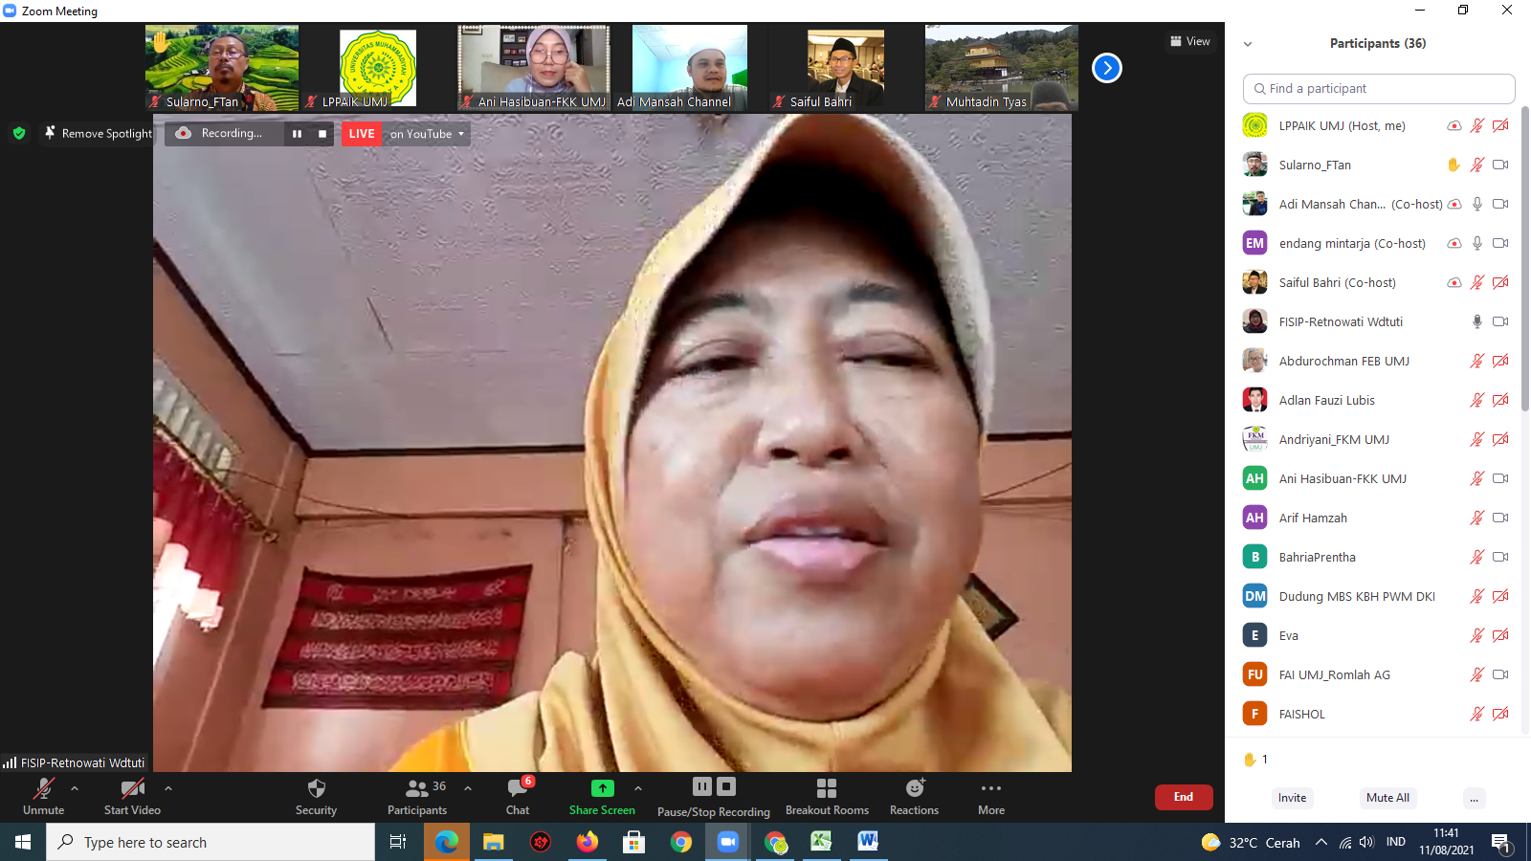Expand audio options arrow next to Unmute
Image resolution: width=1531 pixels, height=861 pixels.
click(x=75, y=788)
